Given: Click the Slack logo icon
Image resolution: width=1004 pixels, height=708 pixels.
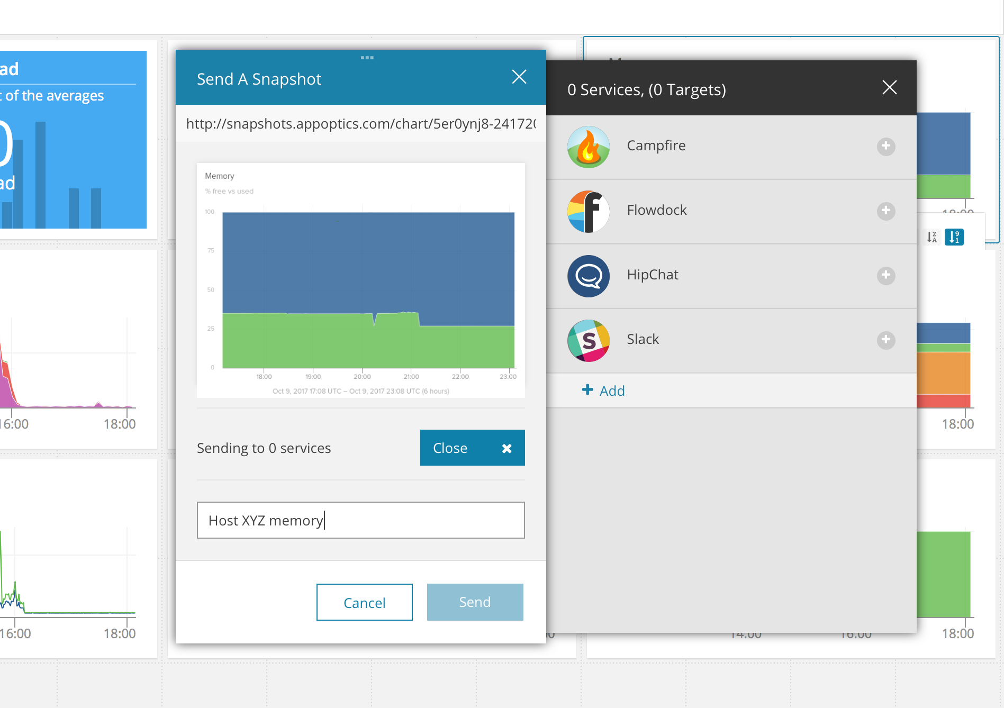Looking at the screenshot, I should pyautogui.click(x=588, y=341).
